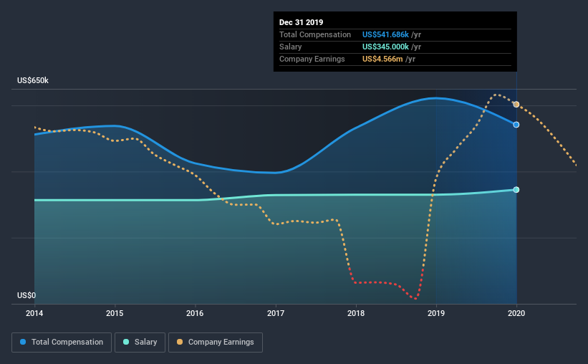This screenshot has height=364, width=588.
Task: Toggle the Total Compensation legend button
Action: [x=62, y=343]
